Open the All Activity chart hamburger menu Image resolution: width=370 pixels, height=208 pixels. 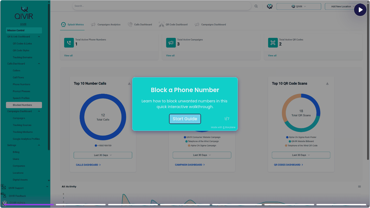tap(359, 187)
